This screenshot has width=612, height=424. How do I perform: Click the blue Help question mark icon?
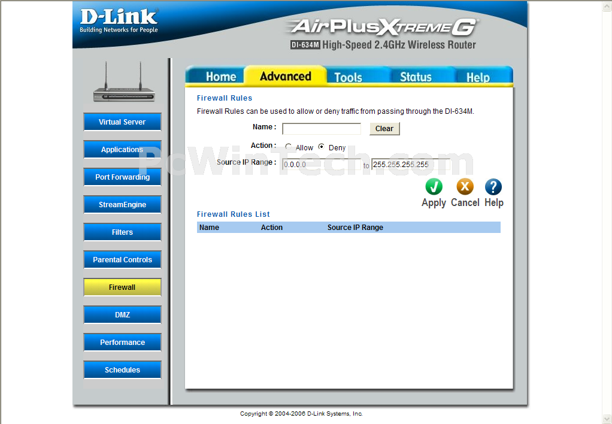pos(493,187)
